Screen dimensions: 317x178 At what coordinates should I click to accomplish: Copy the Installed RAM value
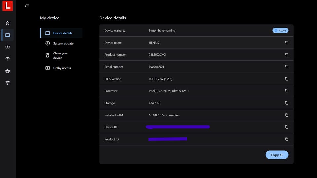[x=287, y=115]
